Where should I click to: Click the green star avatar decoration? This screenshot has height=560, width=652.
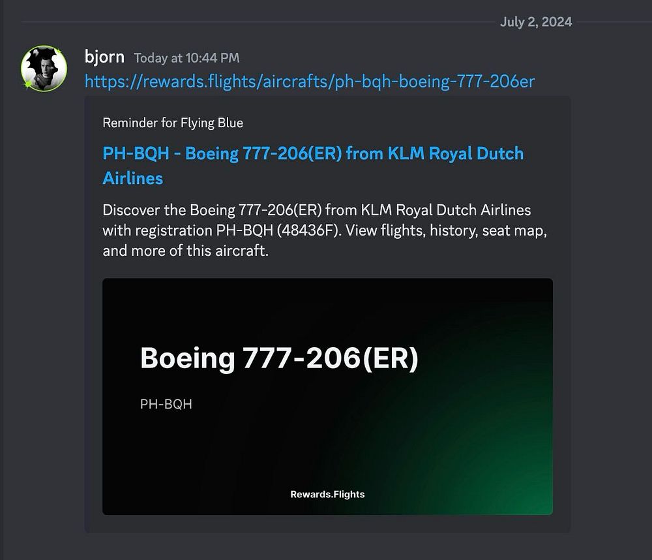click(28, 85)
